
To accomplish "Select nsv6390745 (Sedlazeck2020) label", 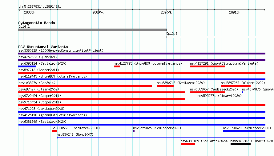I will pyautogui.click(x=181, y=83).
